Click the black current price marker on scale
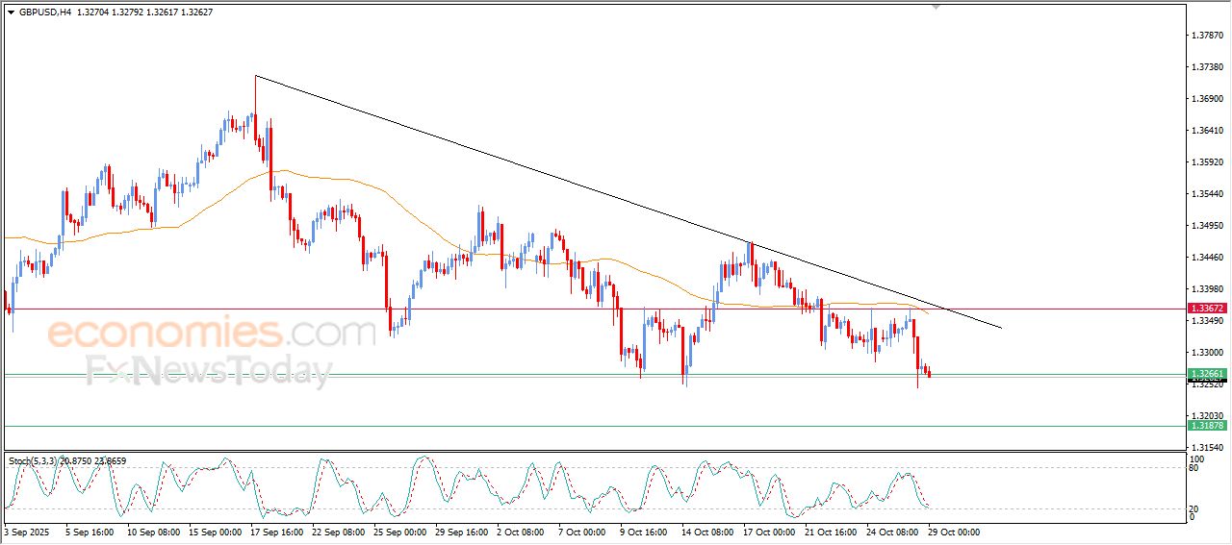Viewport: 1232px width, 545px height. coord(1206,382)
